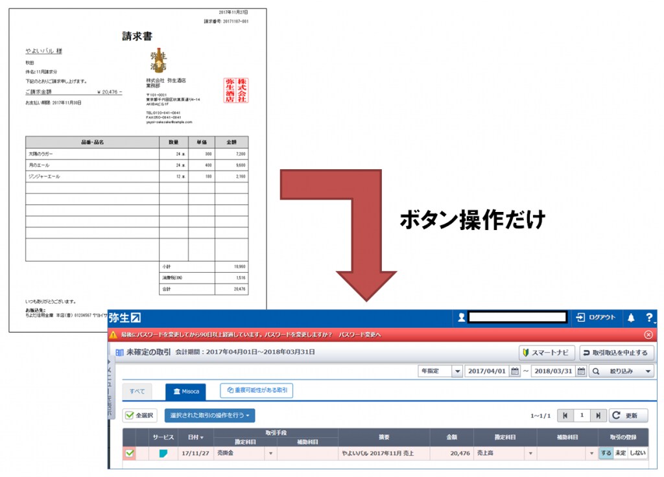Click page number field showing 1
Image resolution: width=664 pixels, height=477 pixels.
pos(582,415)
